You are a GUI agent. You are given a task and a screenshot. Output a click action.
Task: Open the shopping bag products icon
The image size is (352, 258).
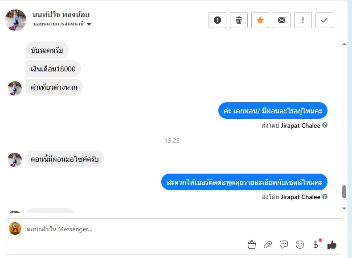pyautogui.click(x=252, y=245)
